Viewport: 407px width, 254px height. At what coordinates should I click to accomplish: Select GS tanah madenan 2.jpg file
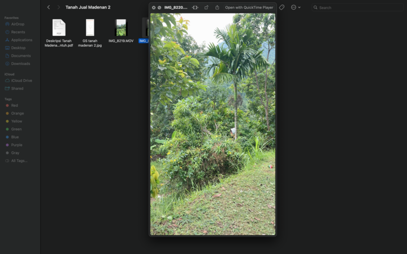tap(90, 33)
